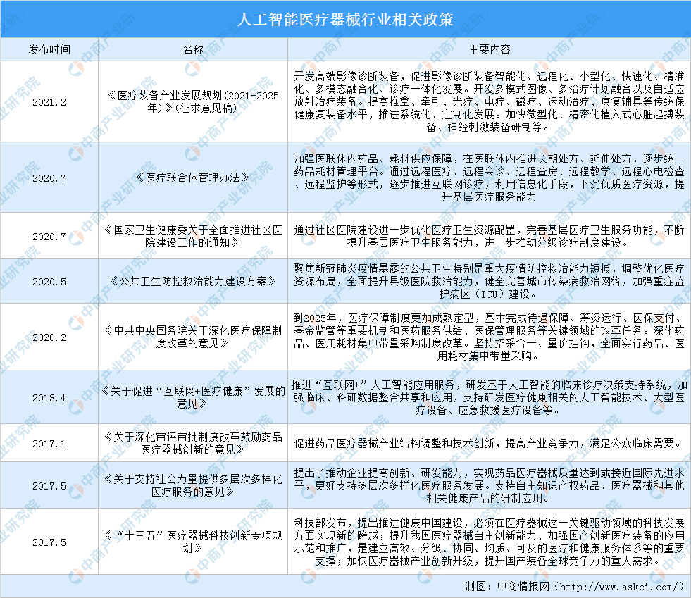Click the content starting "提出了推动企业提高创新、研发能力"
This screenshot has width=691, height=598.
pos(489,485)
